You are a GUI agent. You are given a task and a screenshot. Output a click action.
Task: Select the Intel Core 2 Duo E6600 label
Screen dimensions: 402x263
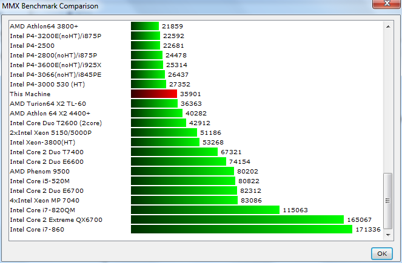click(x=47, y=162)
